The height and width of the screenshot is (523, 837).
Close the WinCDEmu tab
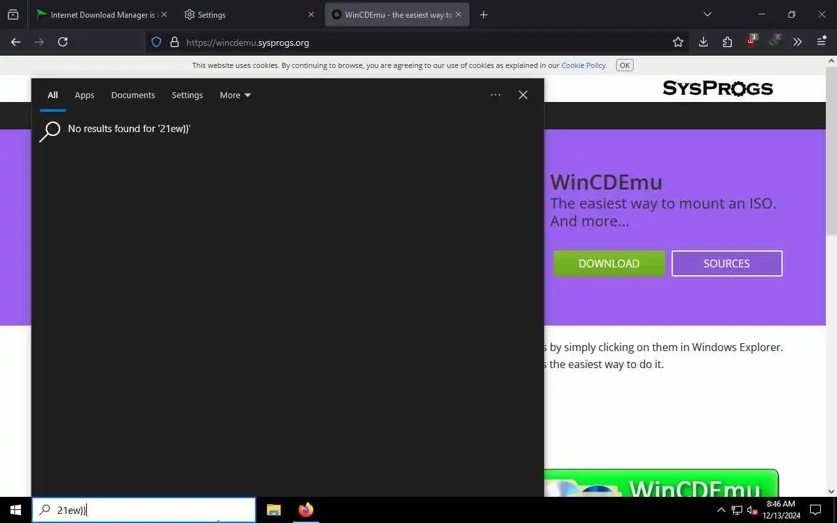click(x=458, y=14)
